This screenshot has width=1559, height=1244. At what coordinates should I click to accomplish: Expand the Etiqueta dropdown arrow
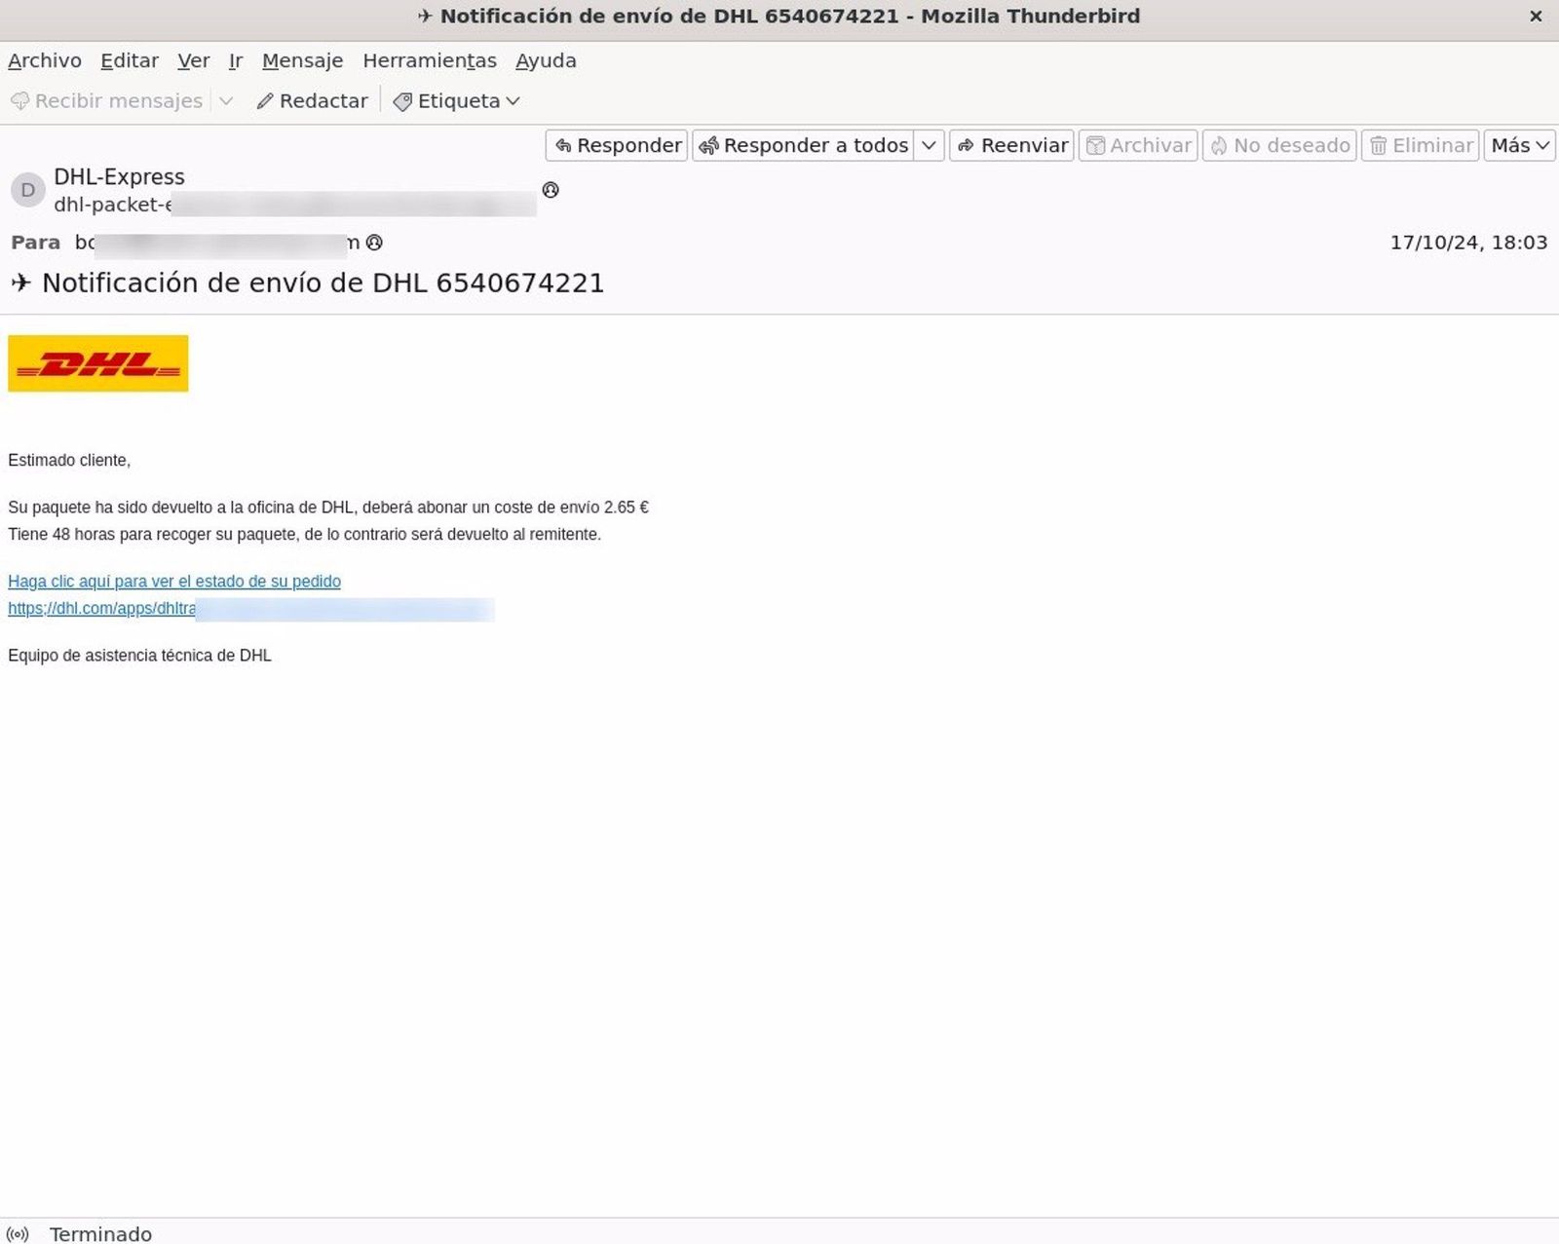point(513,100)
